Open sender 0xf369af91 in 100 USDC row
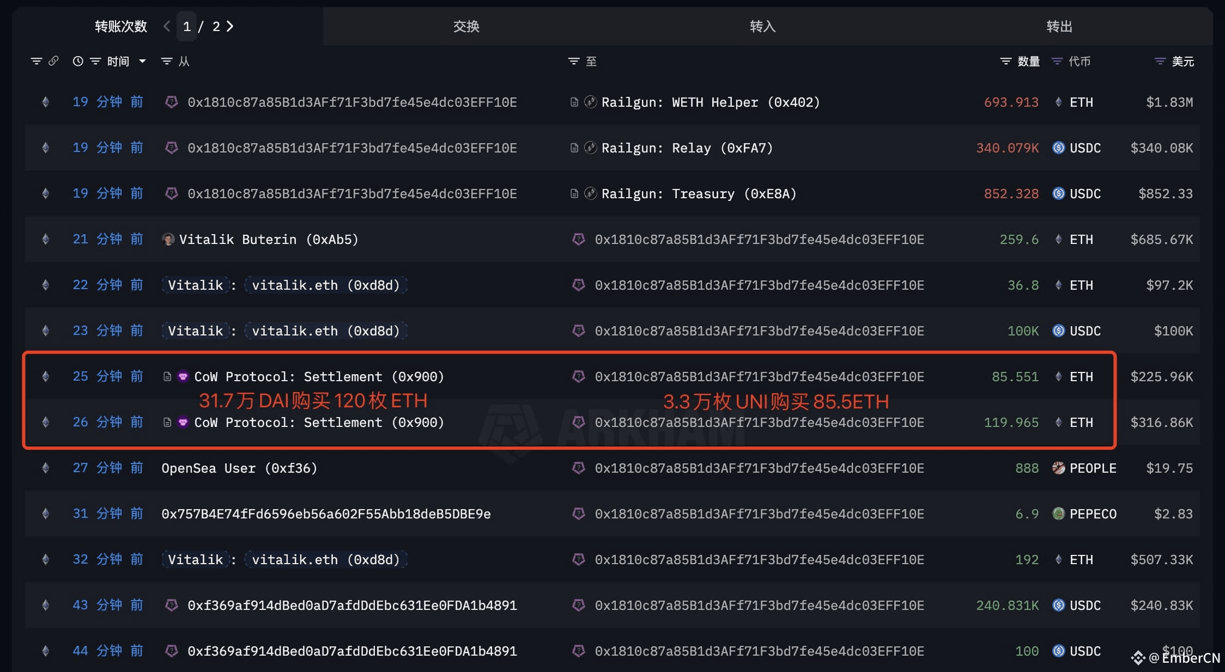 [x=352, y=651]
